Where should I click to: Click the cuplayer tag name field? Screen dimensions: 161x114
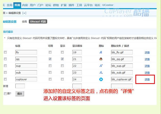tap(26, 79)
